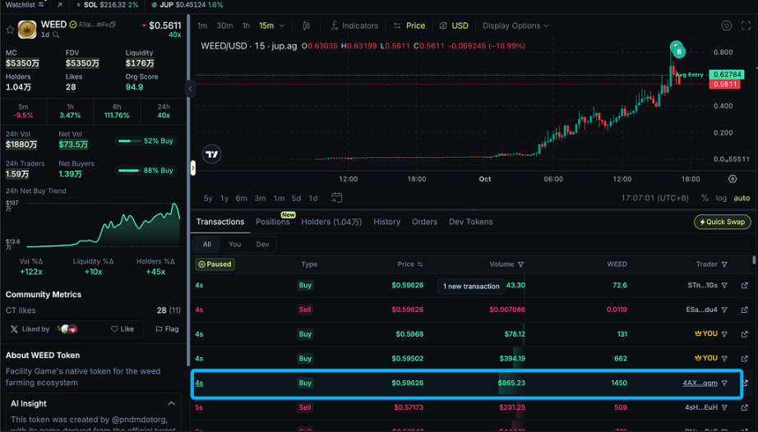Expand the Display Options dropdown
Image resolution: width=758 pixels, height=432 pixels.
pos(515,25)
